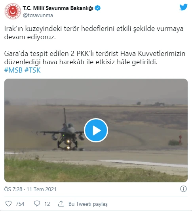Viewport: 192px width, 211px height.
Task: Open replies via the speech bubble icon
Action: pyautogui.click(x=37, y=203)
